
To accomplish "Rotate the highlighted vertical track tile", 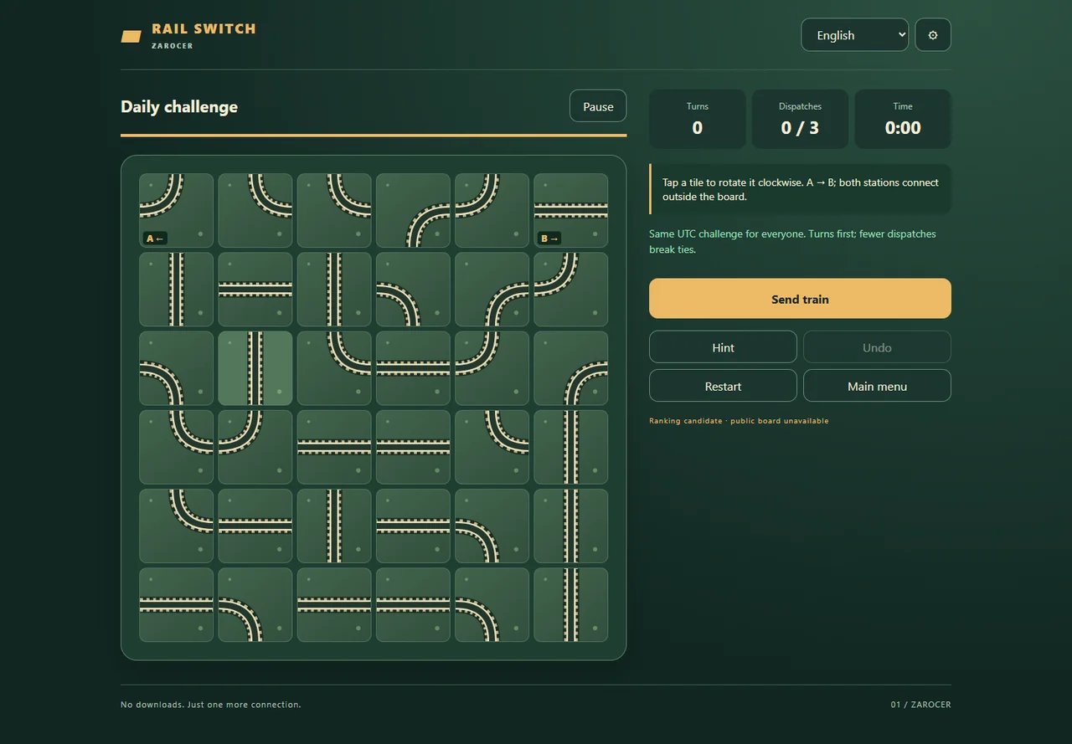I will (x=255, y=368).
